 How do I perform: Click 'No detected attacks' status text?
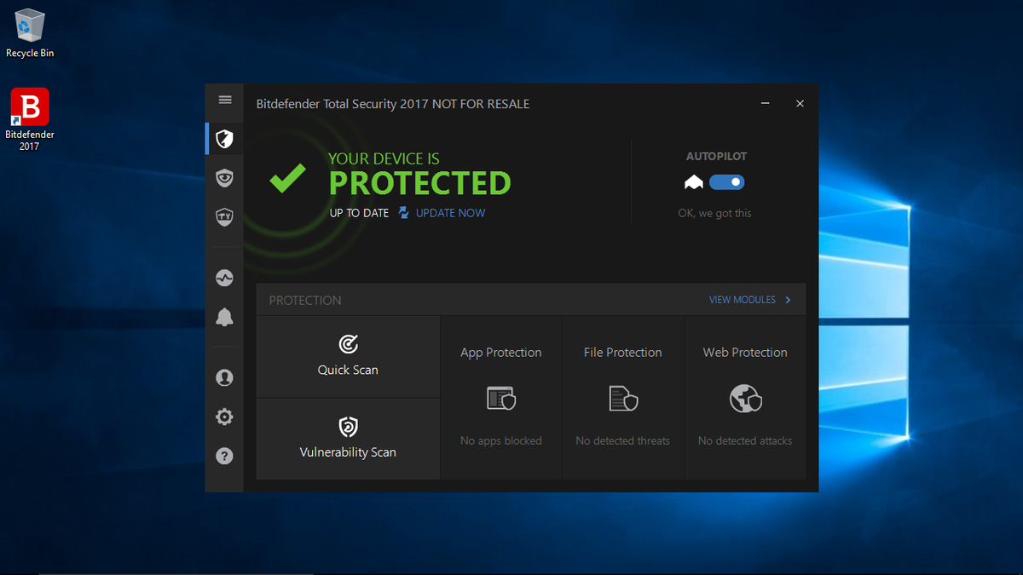[x=745, y=441]
